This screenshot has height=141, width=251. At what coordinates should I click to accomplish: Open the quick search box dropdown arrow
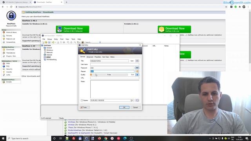(100, 42)
